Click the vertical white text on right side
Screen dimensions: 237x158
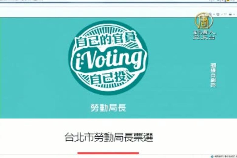(x=213, y=75)
